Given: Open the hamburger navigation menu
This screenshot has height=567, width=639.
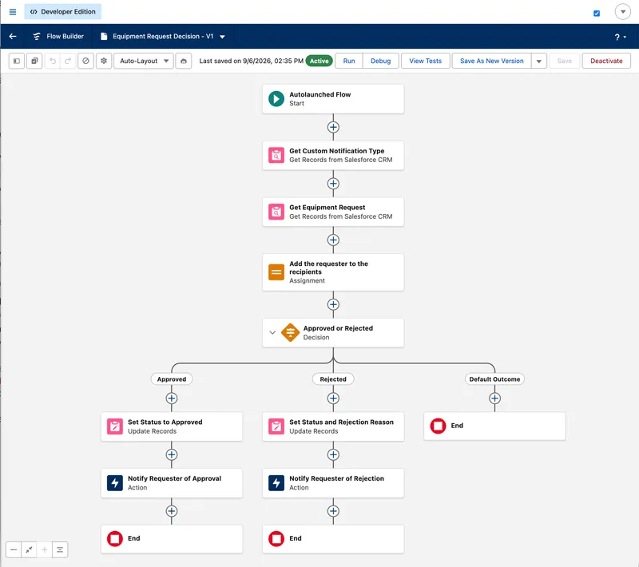Looking at the screenshot, I should tap(13, 12).
